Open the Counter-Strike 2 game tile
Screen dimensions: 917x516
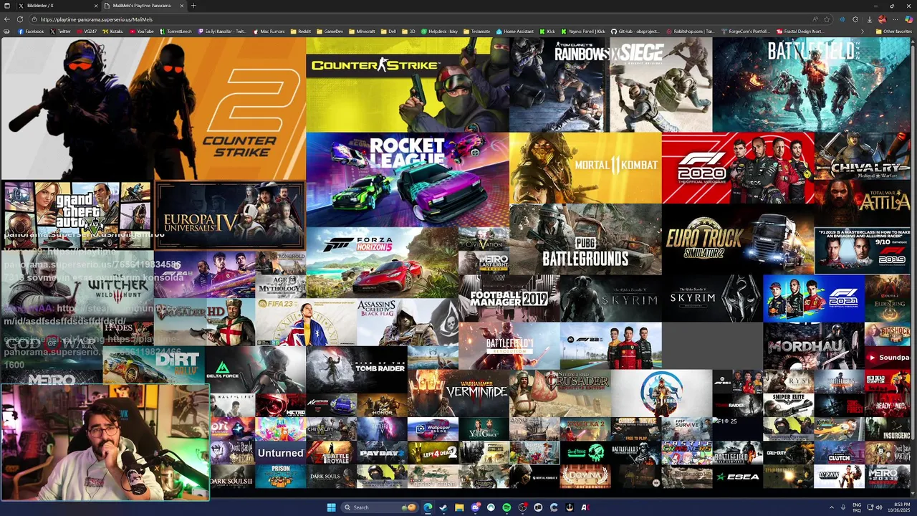click(x=153, y=108)
